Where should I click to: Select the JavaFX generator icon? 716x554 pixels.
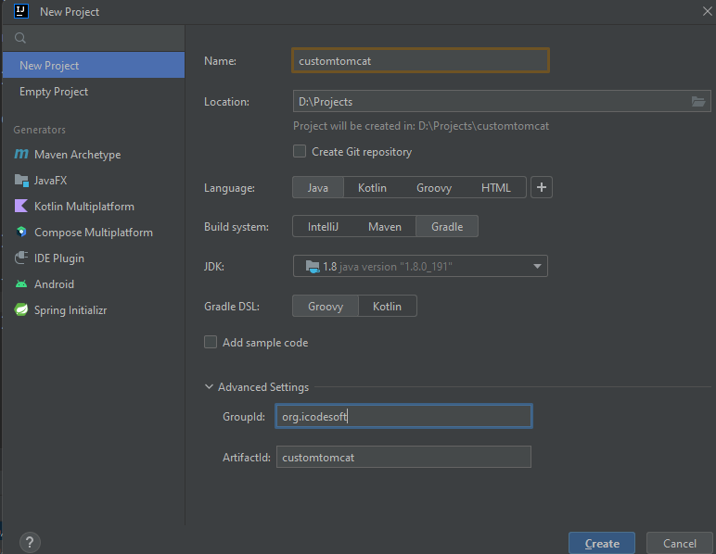click(x=21, y=181)
